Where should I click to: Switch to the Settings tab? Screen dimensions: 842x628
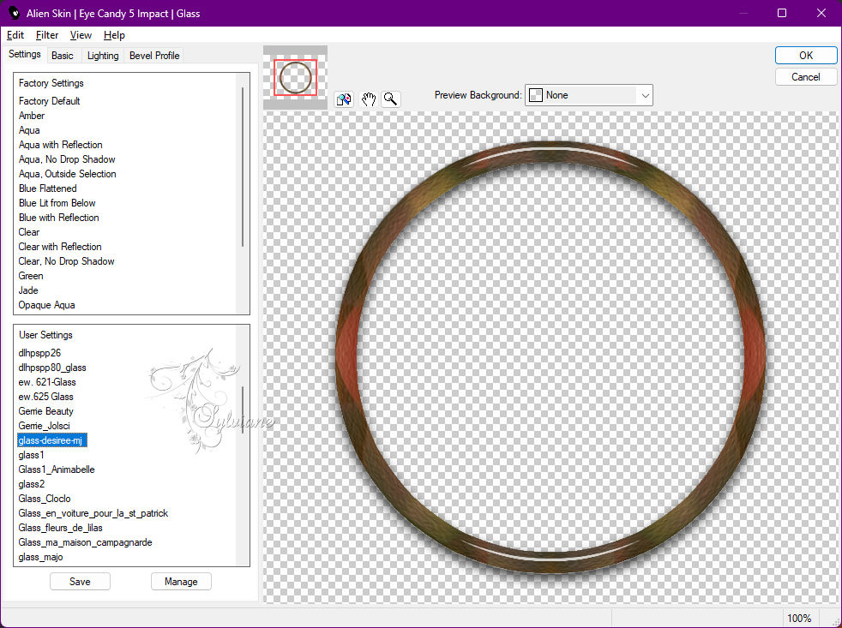25,54
